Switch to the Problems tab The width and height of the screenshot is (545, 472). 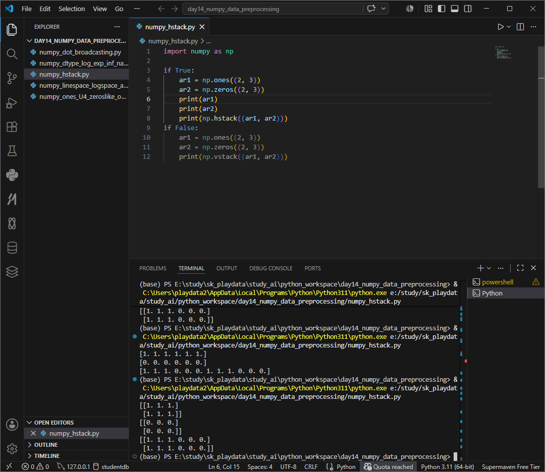[152, 268]
